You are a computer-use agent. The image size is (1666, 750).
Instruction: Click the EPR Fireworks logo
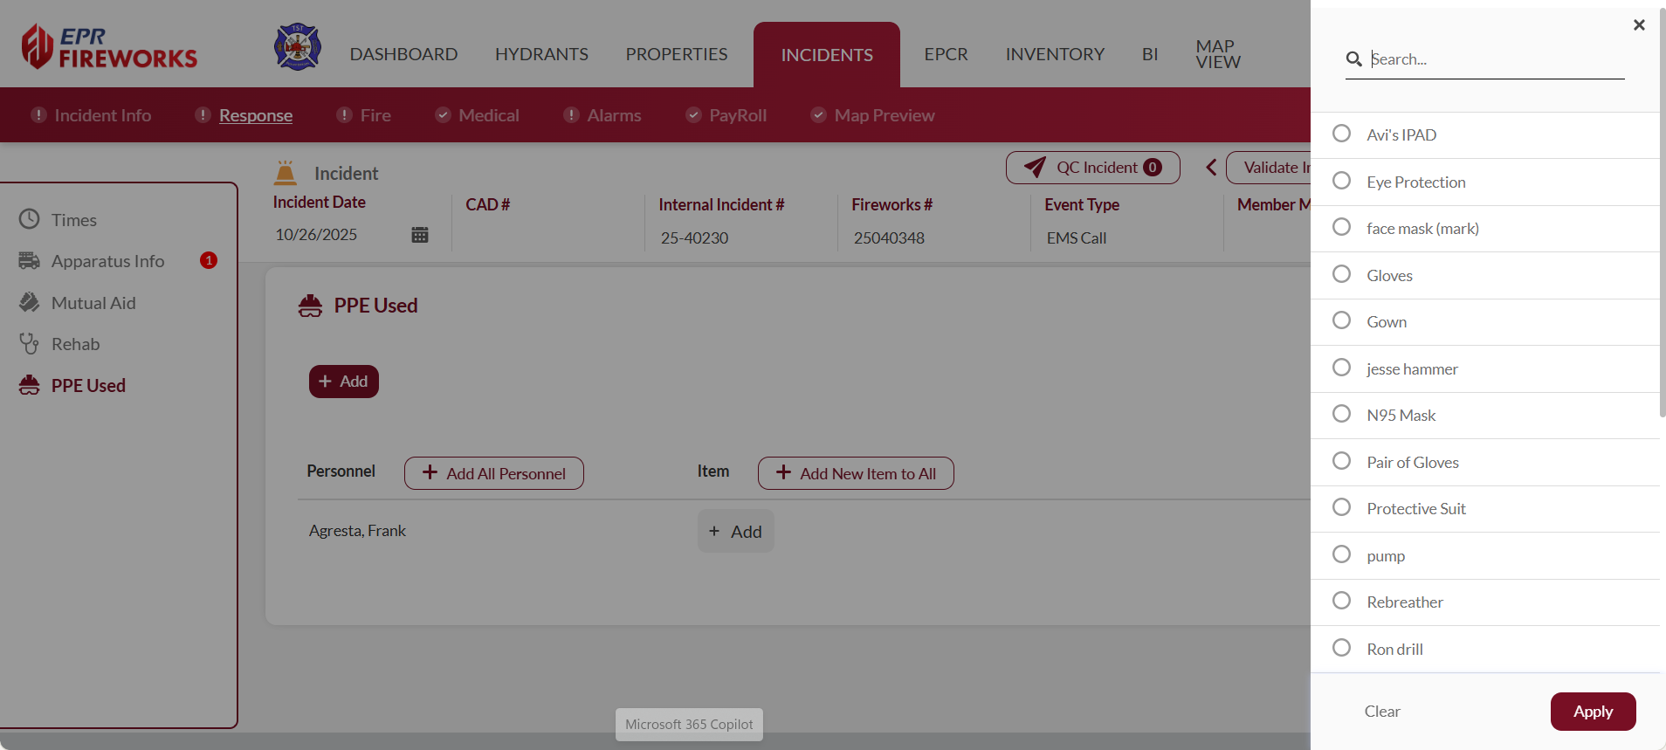pyautogui.click(x=109, y=47)
